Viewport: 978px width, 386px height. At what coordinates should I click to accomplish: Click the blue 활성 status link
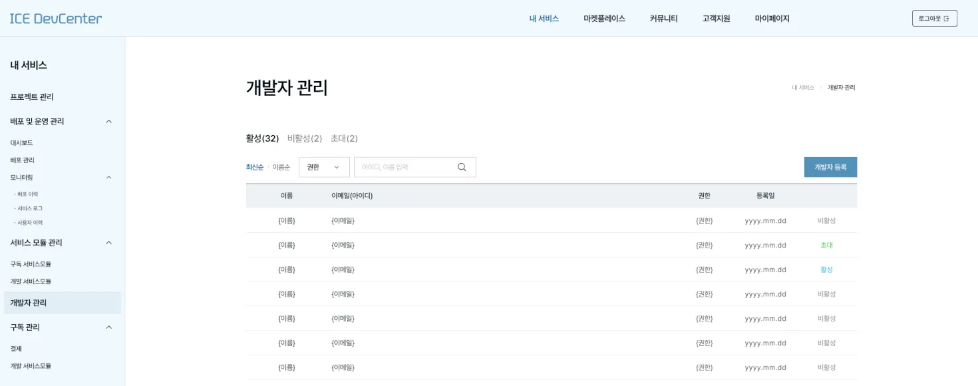tap(826, 270)
